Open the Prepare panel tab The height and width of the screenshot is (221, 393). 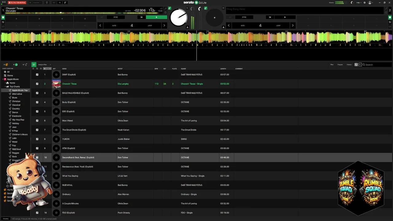click(340, 65)
